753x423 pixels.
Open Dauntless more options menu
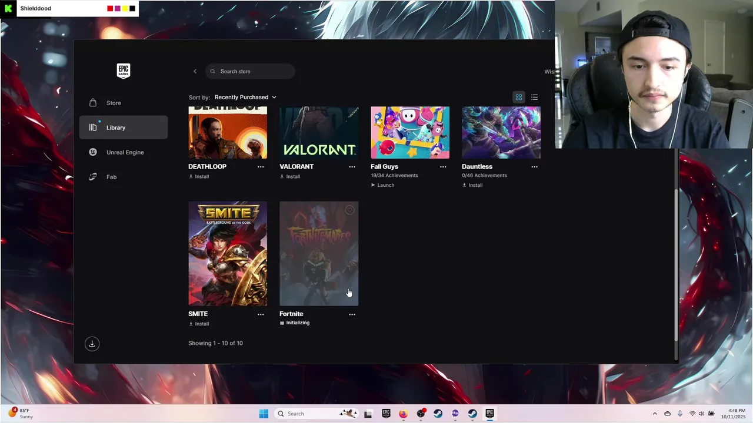(x=534, y=167)
